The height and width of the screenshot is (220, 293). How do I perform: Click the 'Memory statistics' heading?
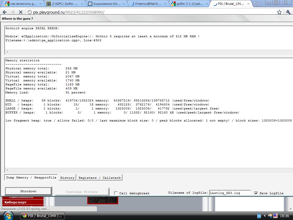22,60
